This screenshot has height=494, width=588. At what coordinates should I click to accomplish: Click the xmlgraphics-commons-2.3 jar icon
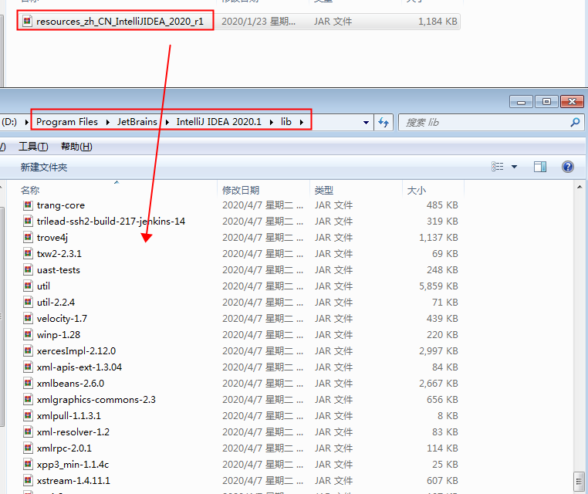28,400
